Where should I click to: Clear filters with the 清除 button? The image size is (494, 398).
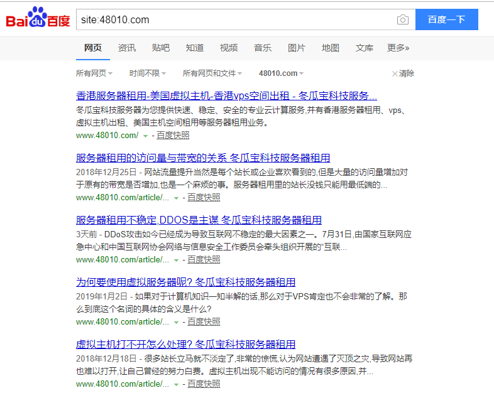(403, 73)
